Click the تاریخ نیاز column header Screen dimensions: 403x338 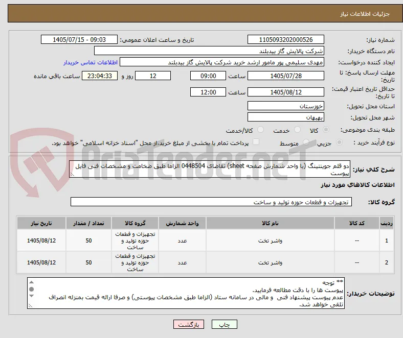[x=41, y=223]
